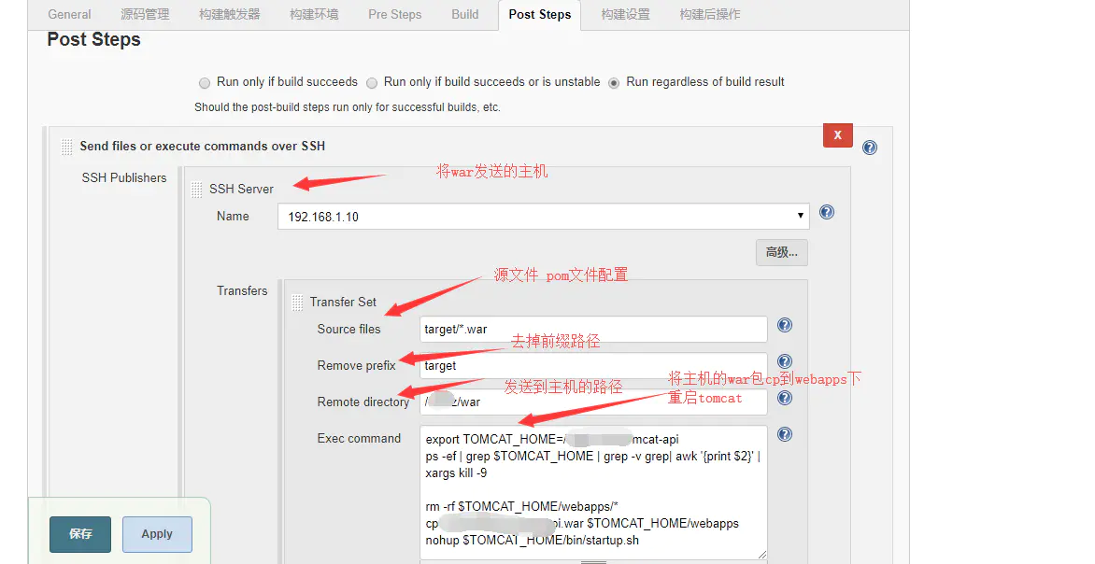Show help for Remote directory field

(x=785, y=397)
